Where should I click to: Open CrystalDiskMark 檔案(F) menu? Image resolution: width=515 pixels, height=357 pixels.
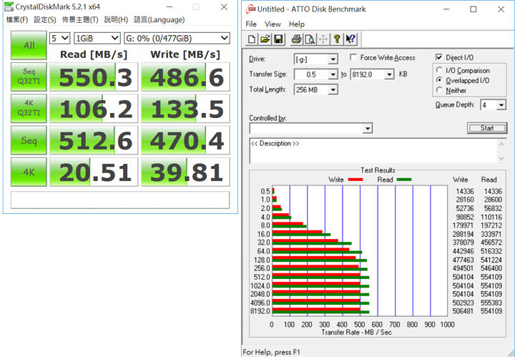tap(16, 20)
